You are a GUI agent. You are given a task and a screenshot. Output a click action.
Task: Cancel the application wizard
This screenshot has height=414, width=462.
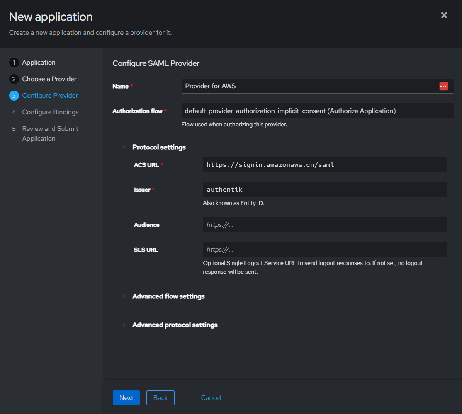(x=211, y=398)
